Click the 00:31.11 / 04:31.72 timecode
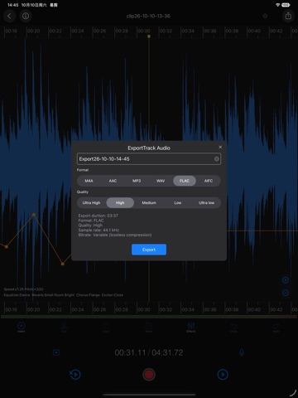Image resolution: width=298 pixels, height=398 pixels. (x=149, y=352)
